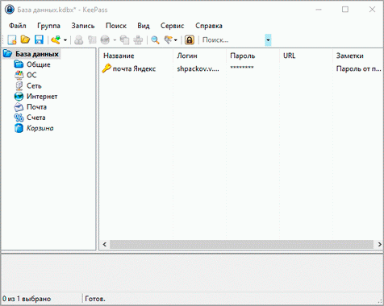This screenshot has height=306, width=384.
Task: Click the New database toolbar icon
Action: (x=12, y=40)
